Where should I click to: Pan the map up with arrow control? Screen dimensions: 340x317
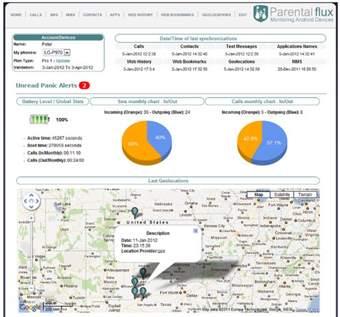[x=31, y=195]
